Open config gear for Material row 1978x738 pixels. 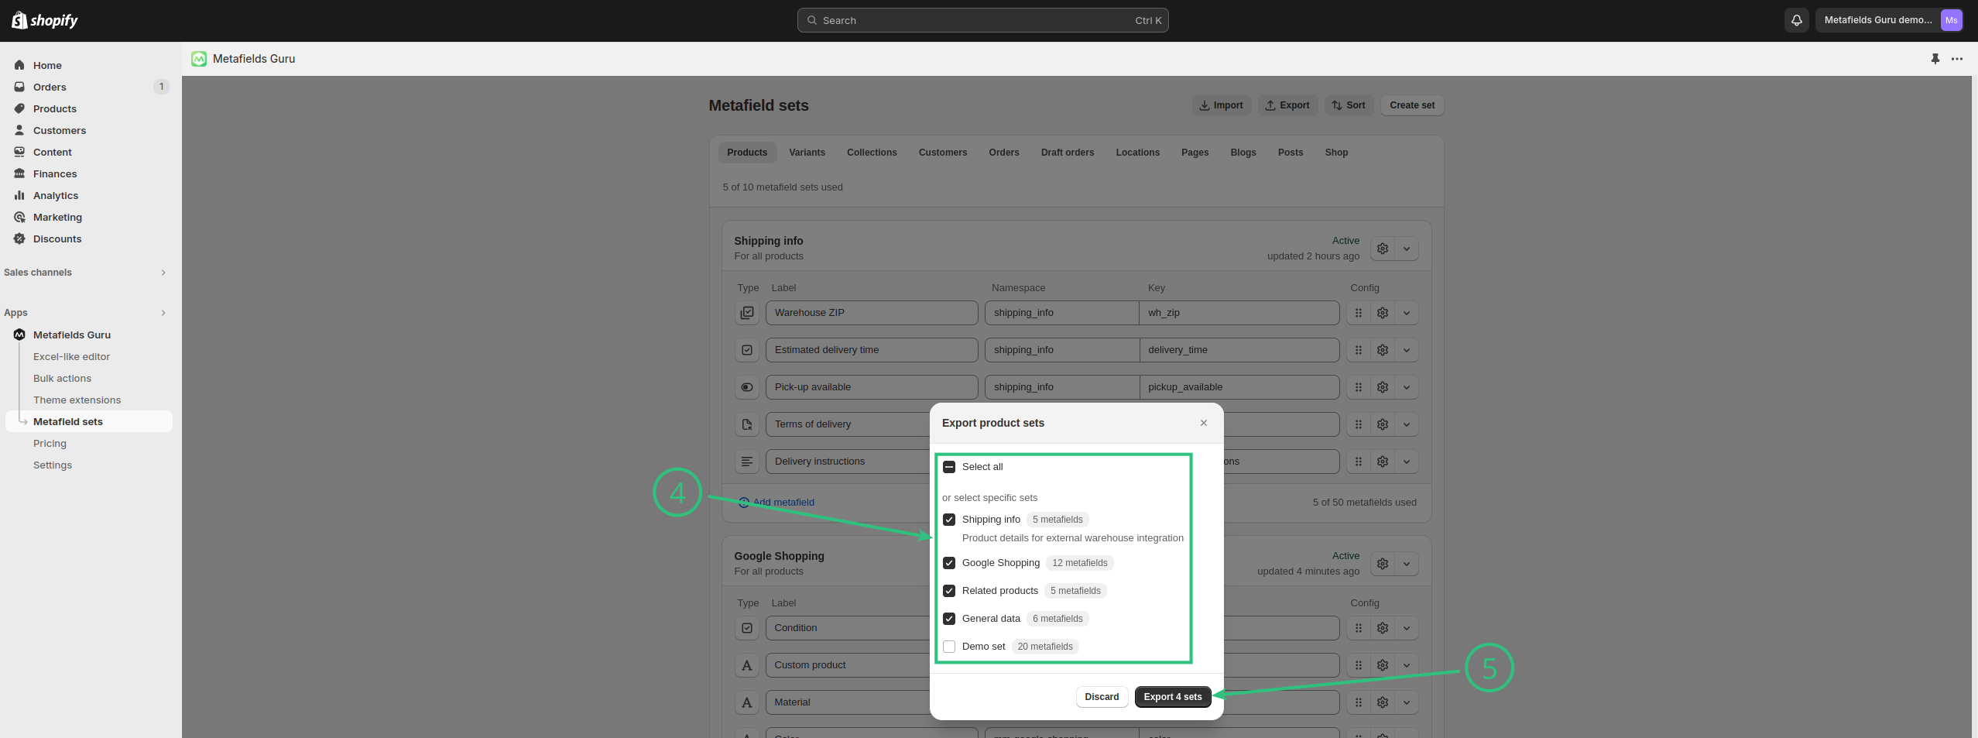pos(1382,702)
